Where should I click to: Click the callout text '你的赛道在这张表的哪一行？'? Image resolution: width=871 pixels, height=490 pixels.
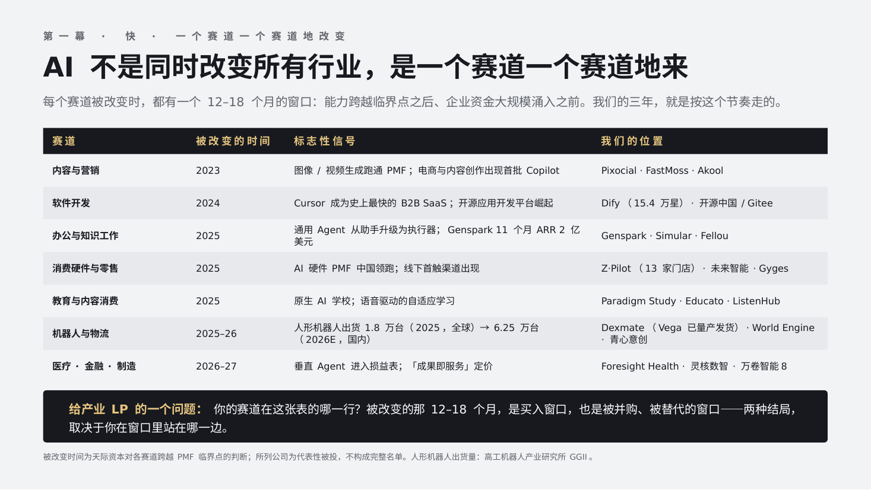287,409
